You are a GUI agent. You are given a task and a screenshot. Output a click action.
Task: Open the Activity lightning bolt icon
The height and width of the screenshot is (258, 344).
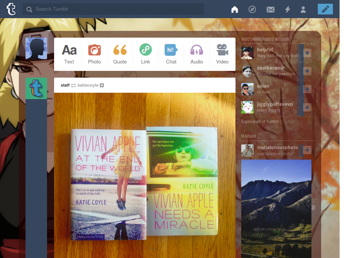click(288, 9)
